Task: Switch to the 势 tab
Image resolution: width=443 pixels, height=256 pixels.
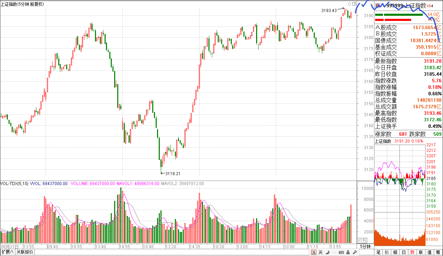Action: tap(412, 253)
